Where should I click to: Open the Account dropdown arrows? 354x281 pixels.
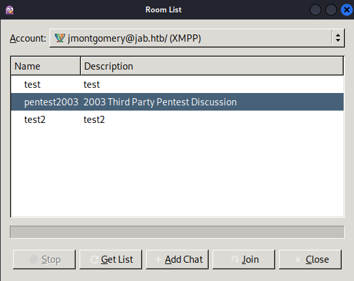[338, 38]
